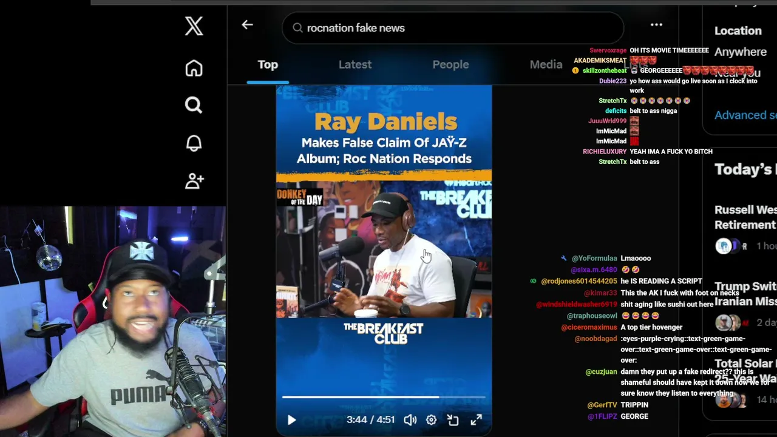
Task: Click chat username Dubie223
Action: coord(612,81)
